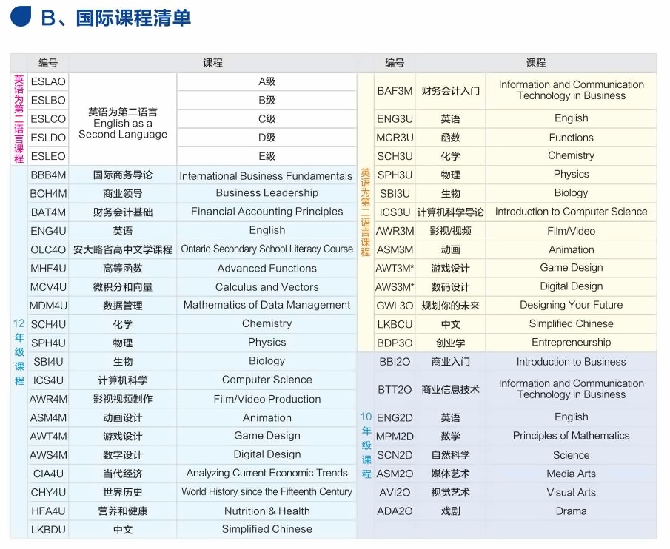
Task: Select "Ontario Secondary School Literacy Course"
Action: point(267,249)
